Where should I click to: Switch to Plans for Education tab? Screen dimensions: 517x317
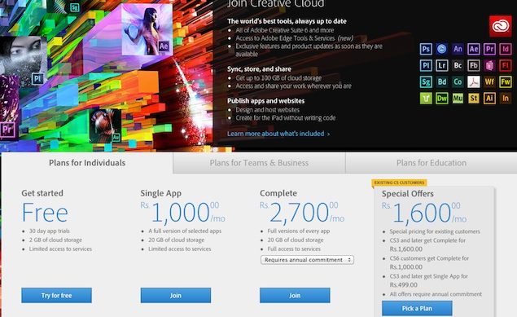(432, 163)
